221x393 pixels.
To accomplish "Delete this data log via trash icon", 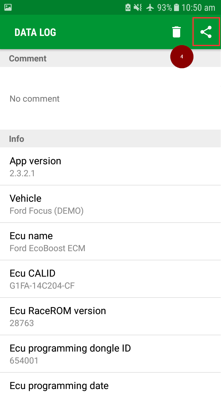I will point(176,32).
